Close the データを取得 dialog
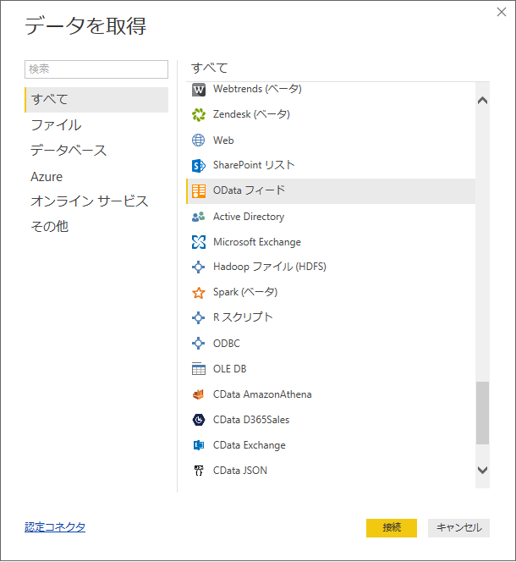This screenshot has width=516, height=562. coord(502,12)
